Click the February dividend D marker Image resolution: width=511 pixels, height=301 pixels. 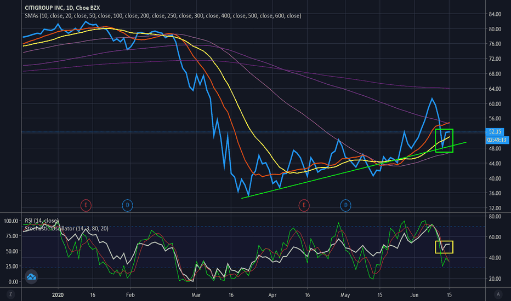(127, 205)
